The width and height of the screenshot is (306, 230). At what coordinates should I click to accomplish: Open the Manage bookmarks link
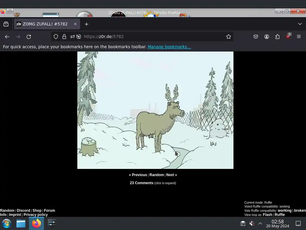[169, 47]
